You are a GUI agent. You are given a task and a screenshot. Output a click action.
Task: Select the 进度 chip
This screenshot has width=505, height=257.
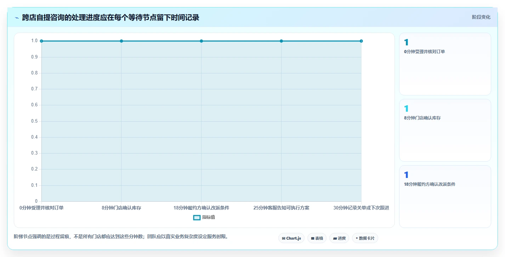pyautogui.click(x=339, y=238)
